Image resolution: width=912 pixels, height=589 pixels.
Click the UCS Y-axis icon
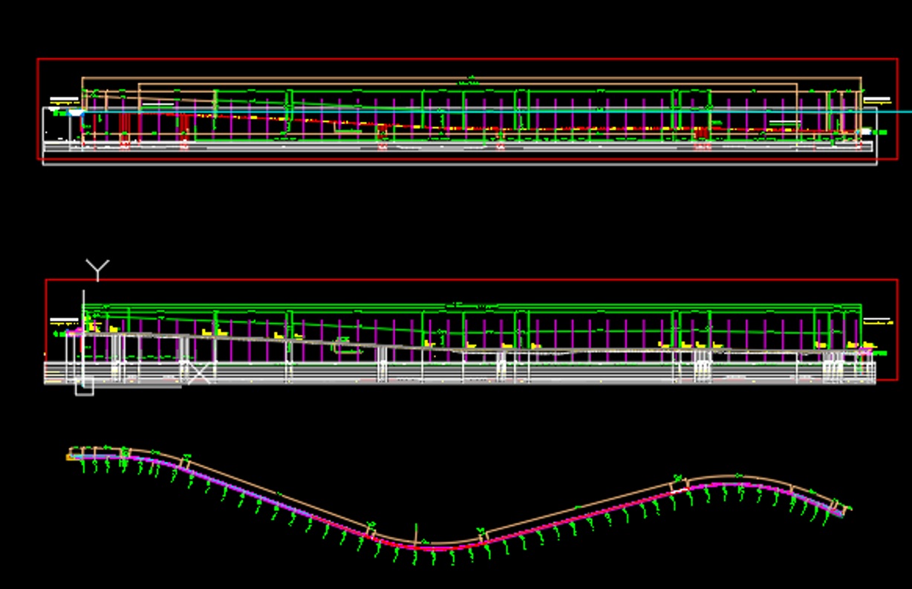click(x=97, y=270)
